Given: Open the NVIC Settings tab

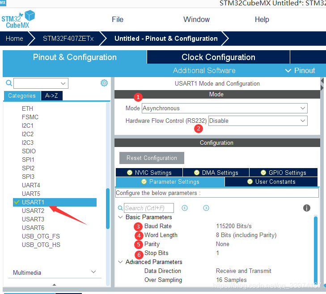Looking at the screenshot, I should (x=149, y=173).
